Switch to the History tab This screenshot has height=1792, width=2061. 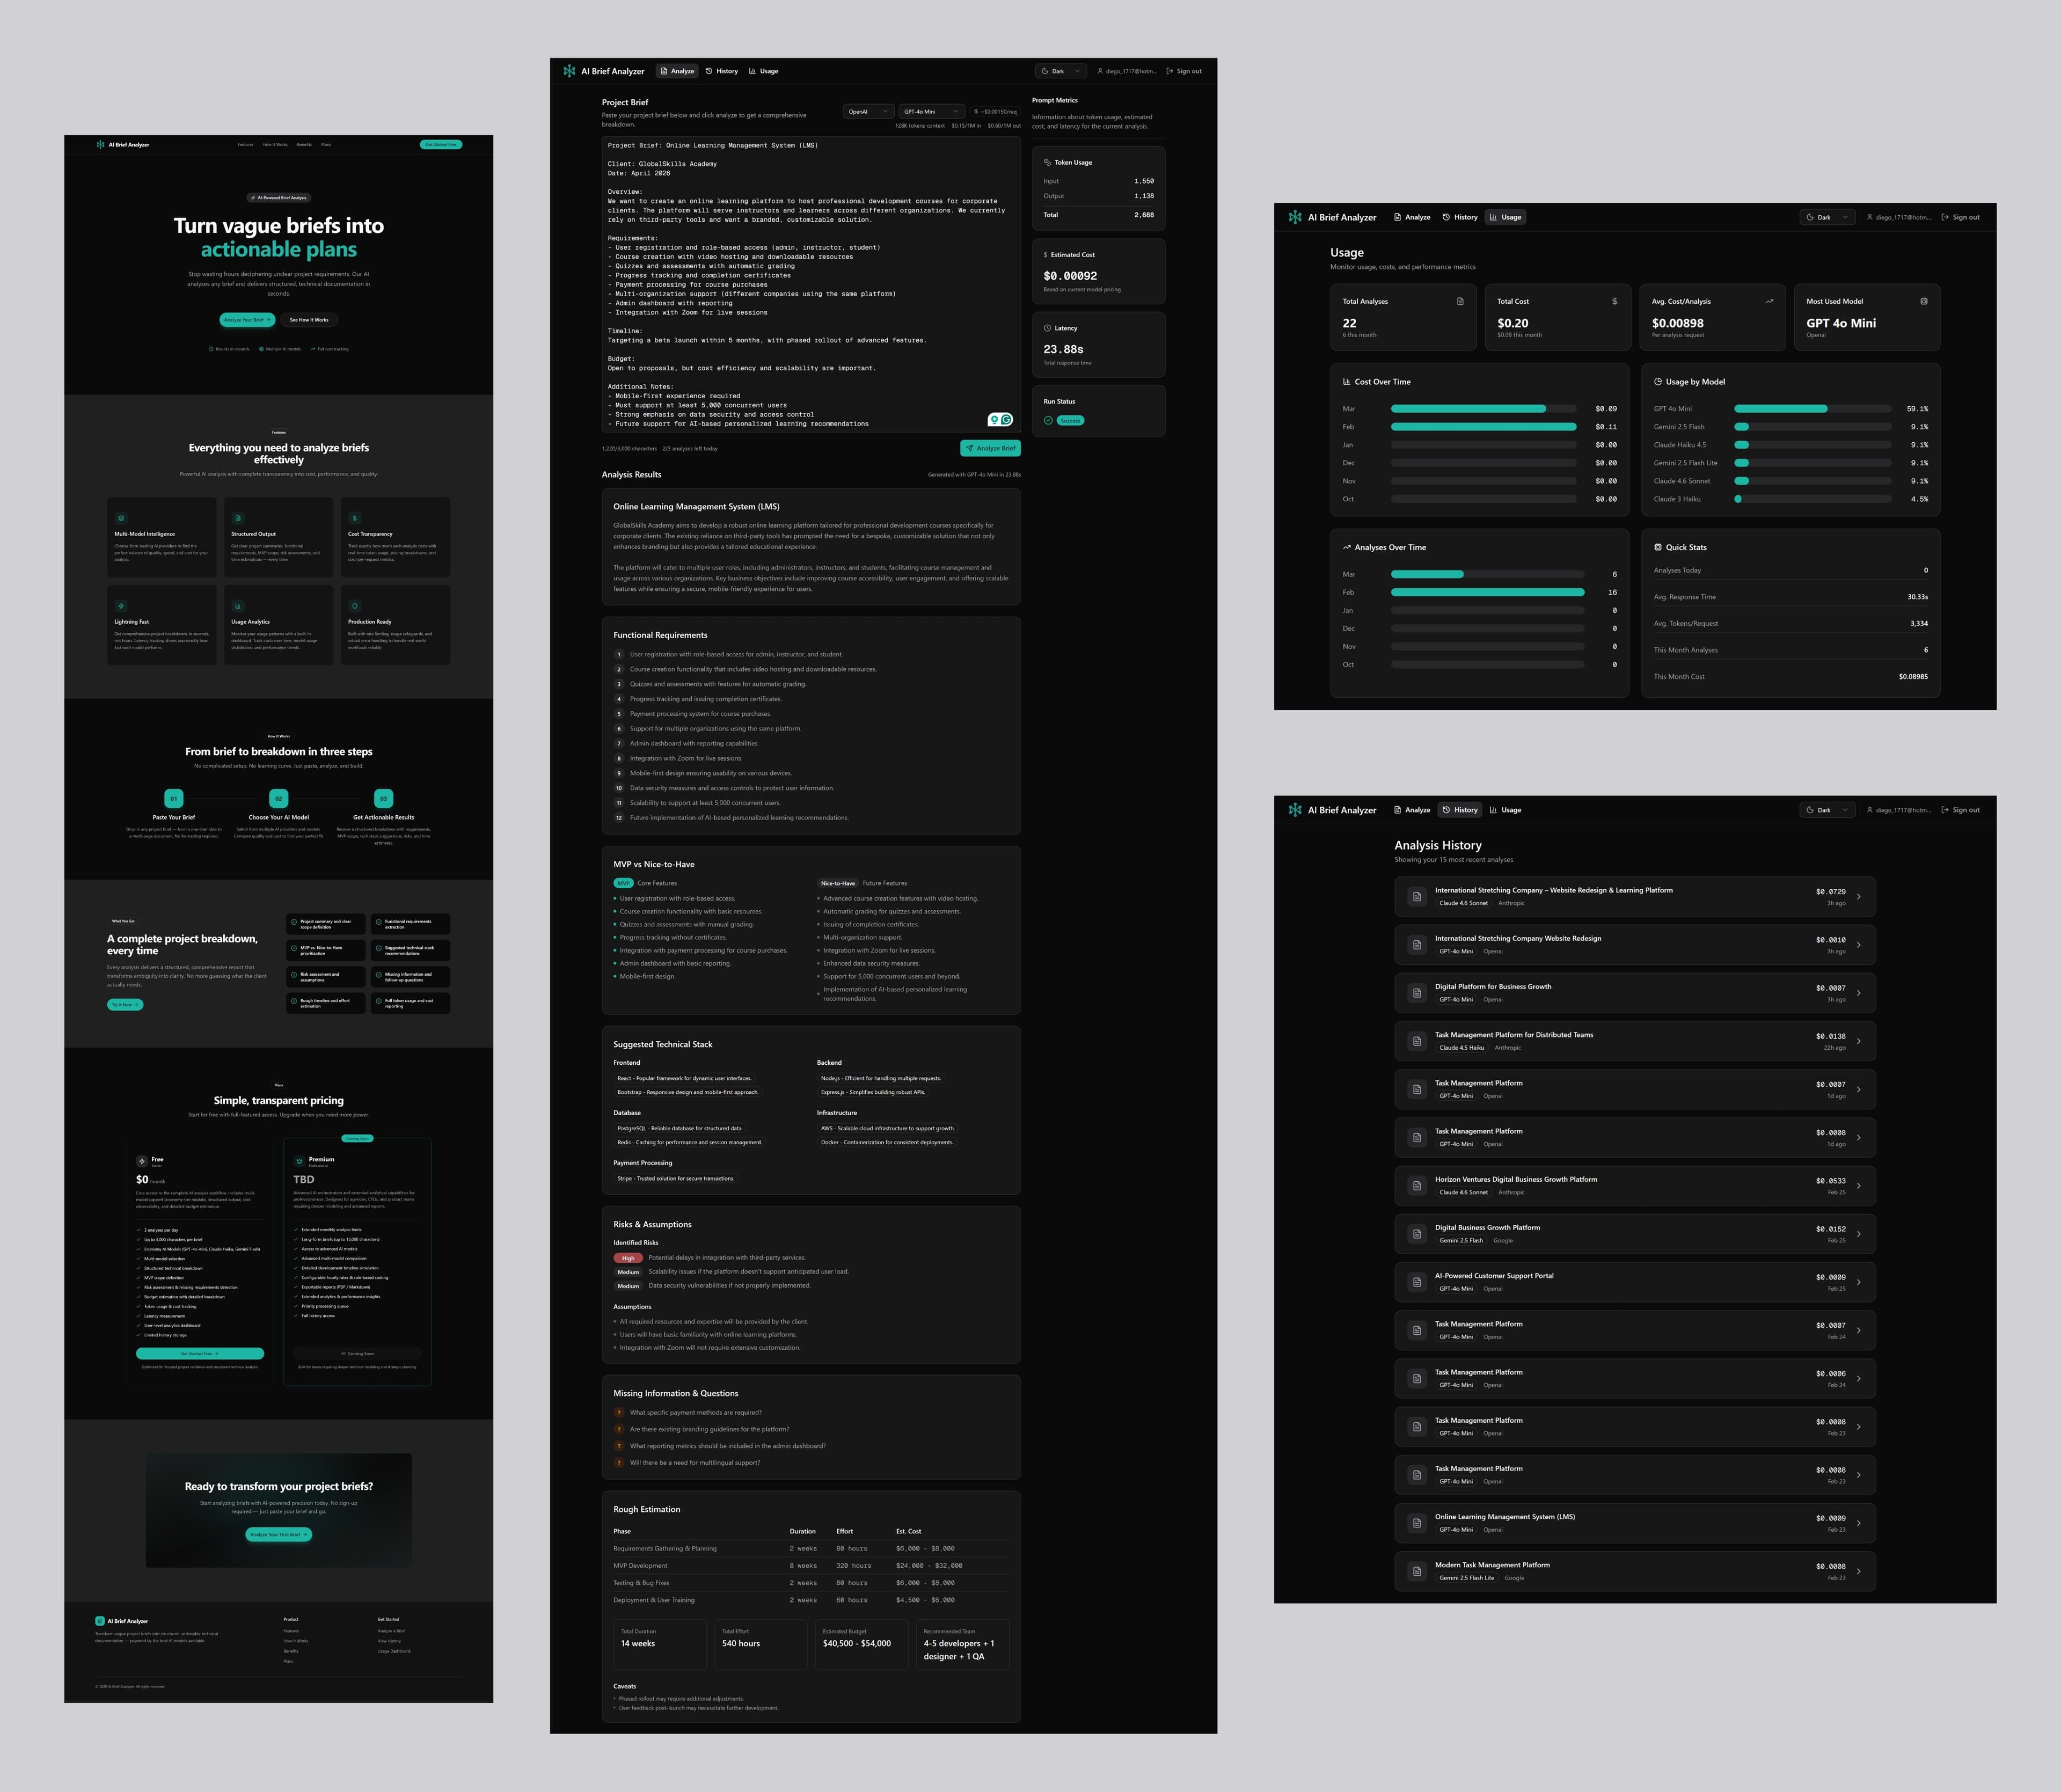(720, 71)
